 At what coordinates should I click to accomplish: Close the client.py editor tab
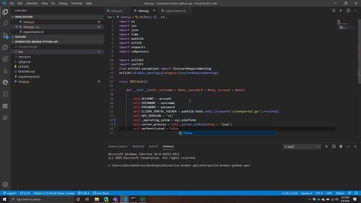[x=154, y=11]
